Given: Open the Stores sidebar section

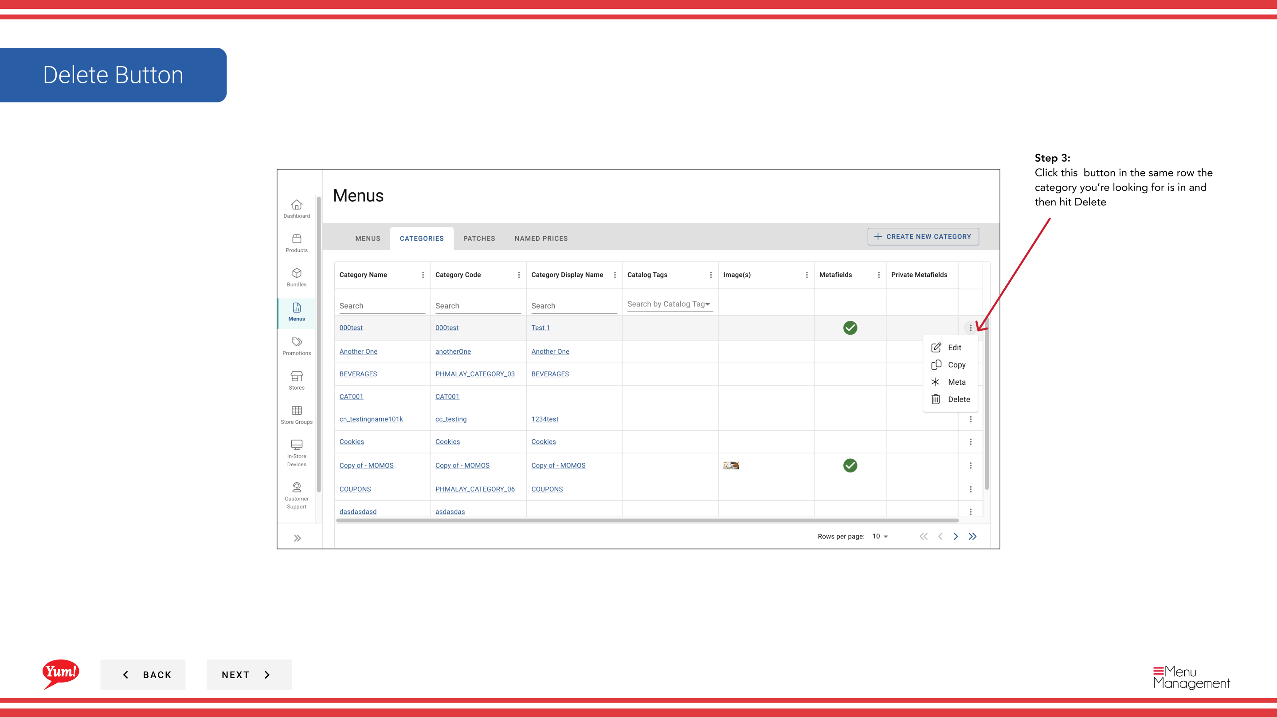Looking at the screenshot, I should (297, 381).
